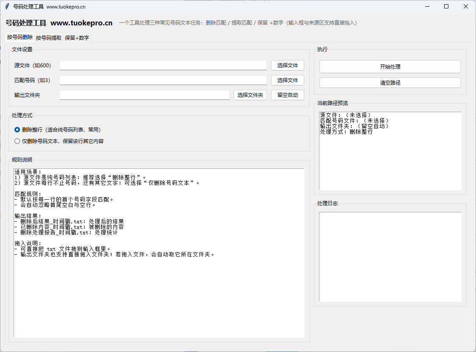Click the 匹配号码 path input field
Screen dimensions: 476x352
[x=163, y=80]
